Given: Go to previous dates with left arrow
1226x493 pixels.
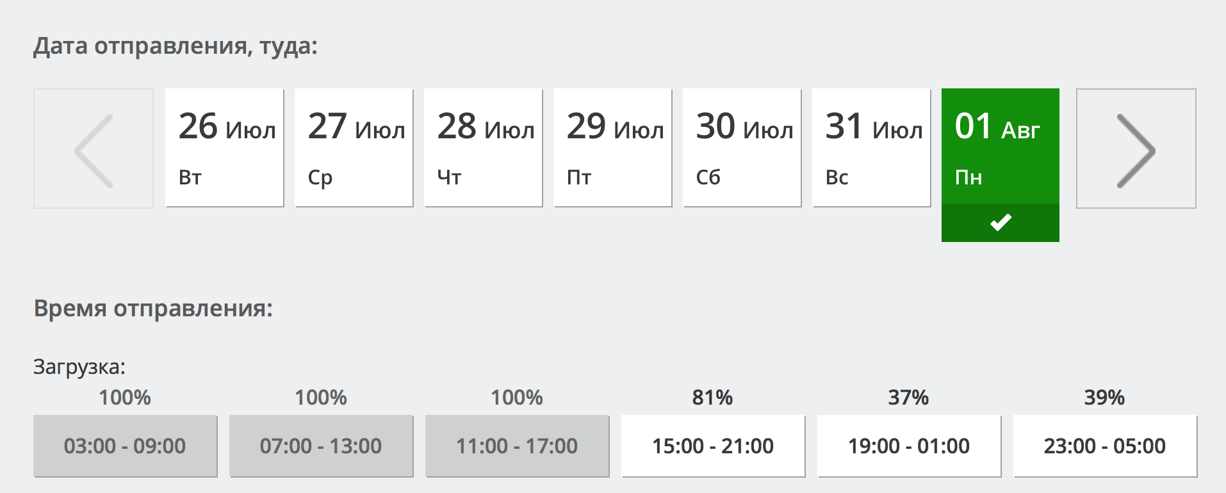Looking at the screenshot, I should pos(94,149).
